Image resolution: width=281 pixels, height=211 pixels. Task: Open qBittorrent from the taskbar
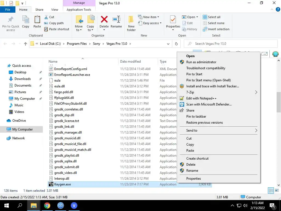[x=61, y=206]
